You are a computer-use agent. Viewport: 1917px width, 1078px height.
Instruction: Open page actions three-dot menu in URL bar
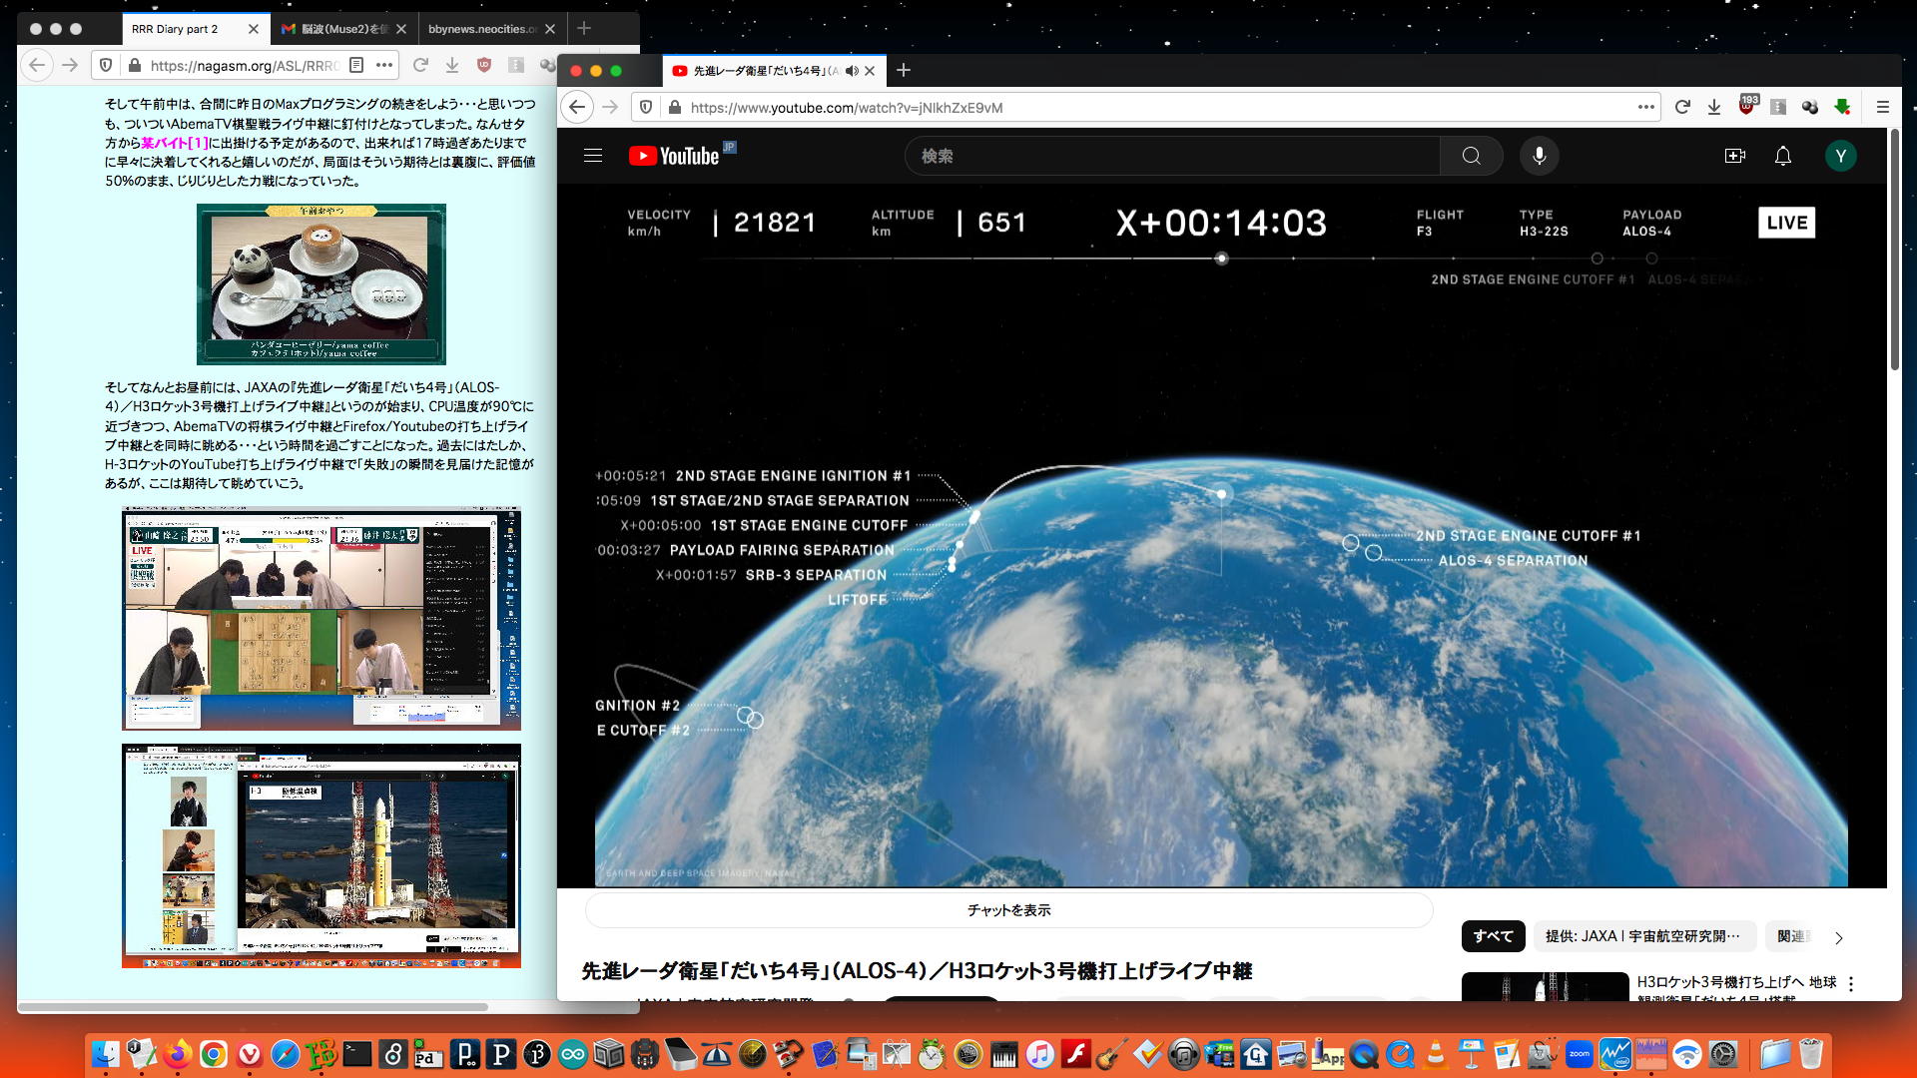[1645, 107]
